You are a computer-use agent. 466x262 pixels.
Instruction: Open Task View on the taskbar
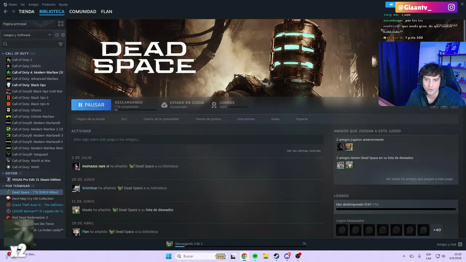[233, 256]
